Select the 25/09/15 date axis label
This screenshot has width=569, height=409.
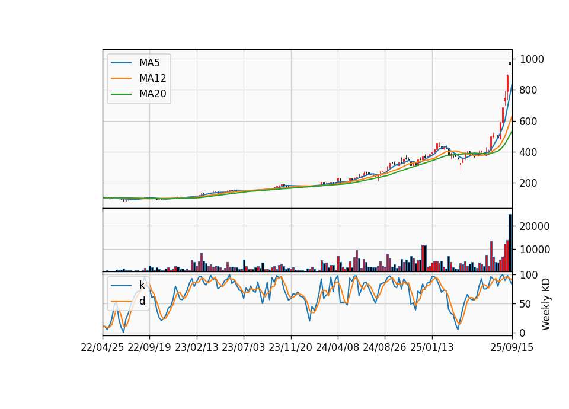click(512, 347)
